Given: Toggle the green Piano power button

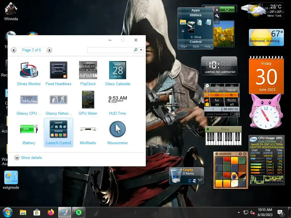Looking at the screenshot, I should pos(208,129).
